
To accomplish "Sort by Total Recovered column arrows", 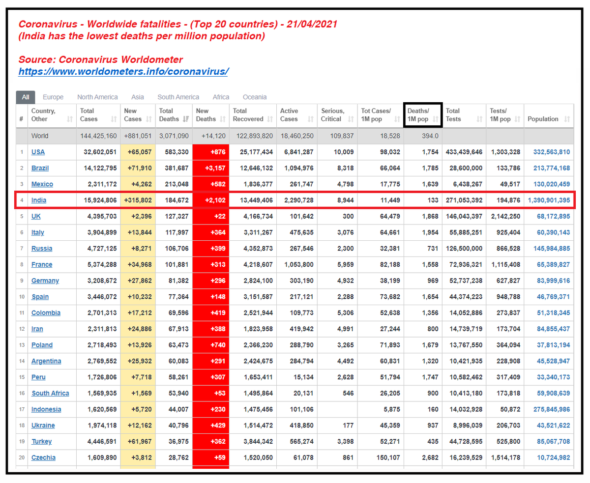I will click(x=270, y=119).
